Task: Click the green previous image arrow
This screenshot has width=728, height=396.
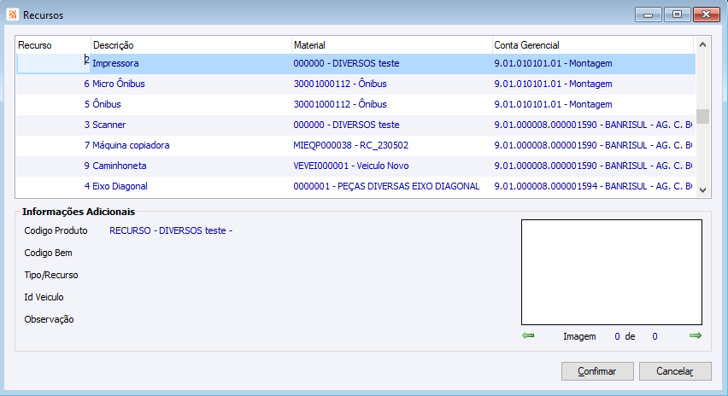Action: [528, 335]
